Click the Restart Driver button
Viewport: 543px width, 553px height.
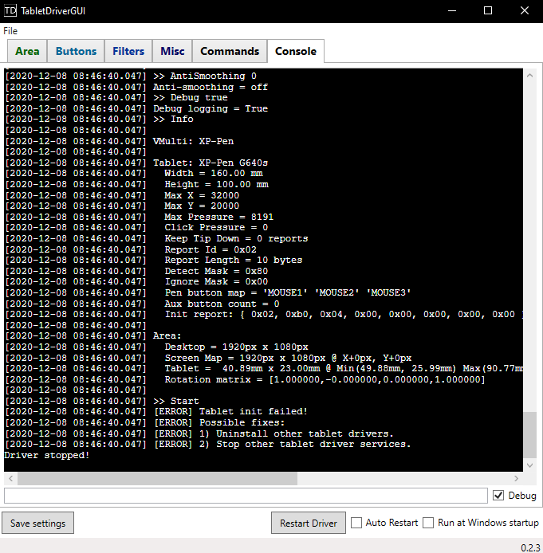pos(309,523)
